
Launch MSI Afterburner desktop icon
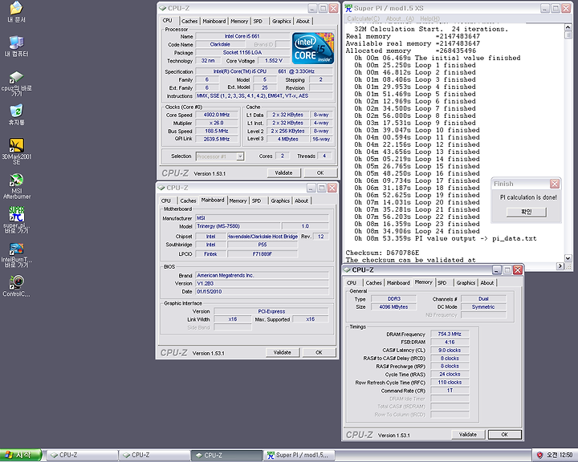pyautogui.click(x=16, y=186)
